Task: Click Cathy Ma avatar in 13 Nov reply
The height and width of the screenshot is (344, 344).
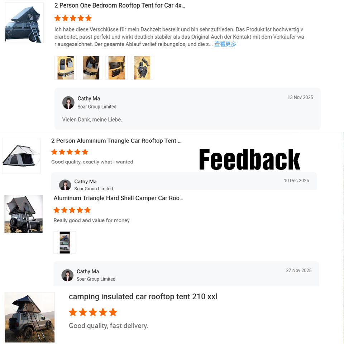Action: (x=68, y=102)
